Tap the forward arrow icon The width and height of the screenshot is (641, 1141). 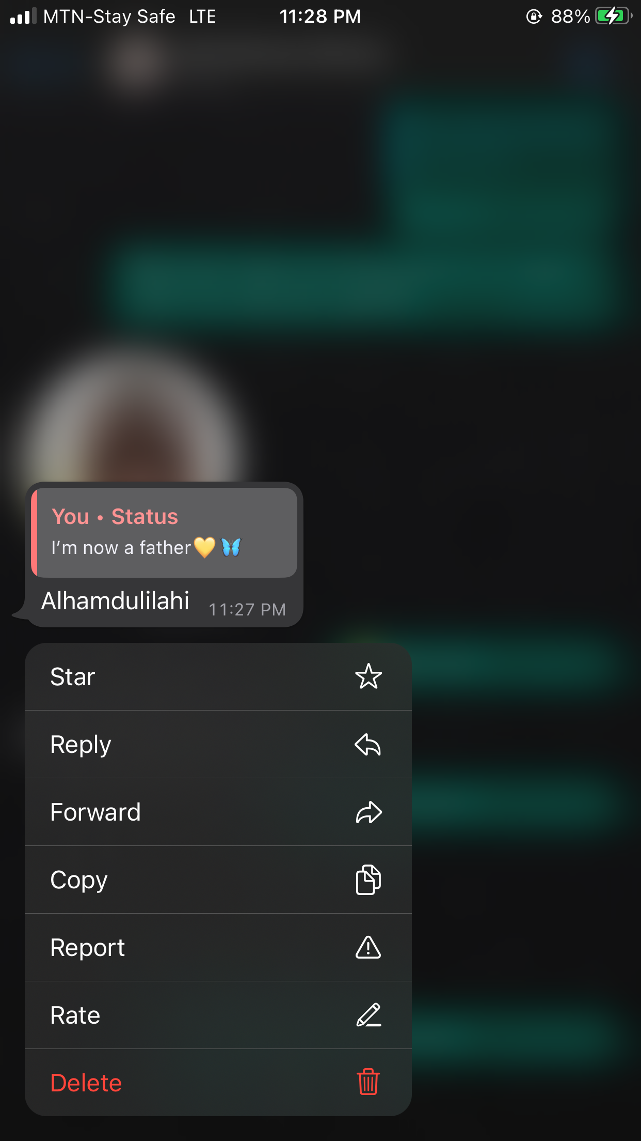coord(368,812)
